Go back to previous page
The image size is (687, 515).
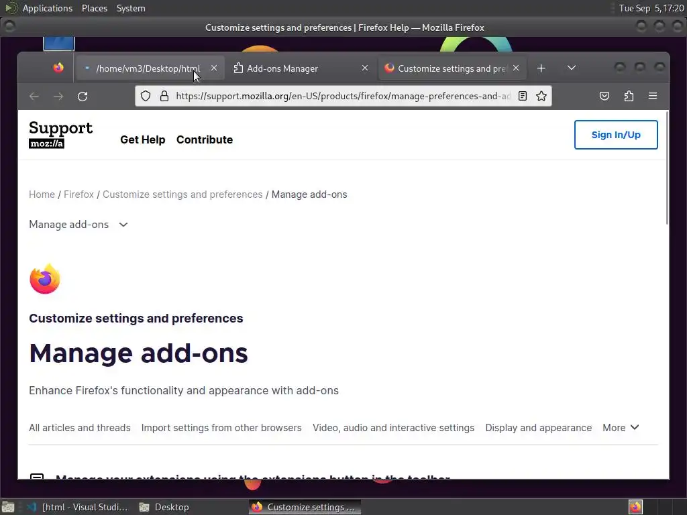point(34,97)
